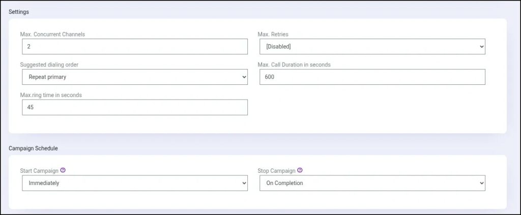Click the Max.ring time in seconds label
This screenshot has height=215, width=521.
(51, 95)
